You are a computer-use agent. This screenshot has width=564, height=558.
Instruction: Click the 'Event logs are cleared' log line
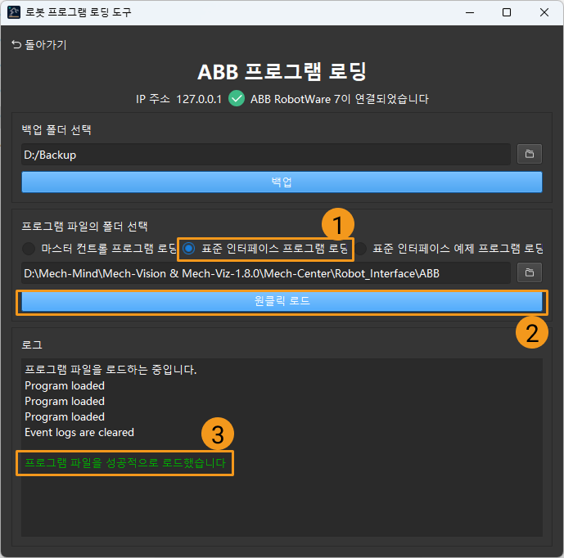pos(79,432)
